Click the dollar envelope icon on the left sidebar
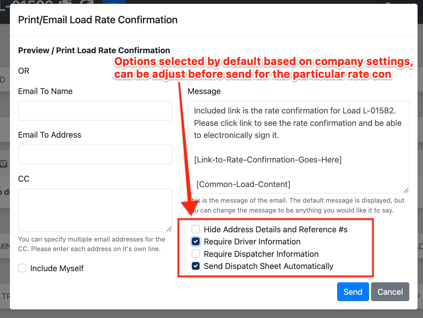Image resolution: width=423 pixels, height=318 pixels. click(4, 163)
